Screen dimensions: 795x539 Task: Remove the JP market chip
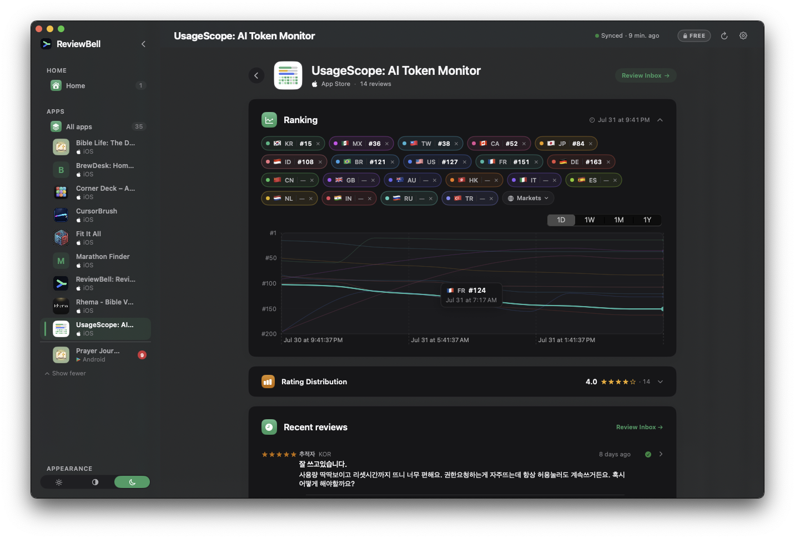click(591, 144)
